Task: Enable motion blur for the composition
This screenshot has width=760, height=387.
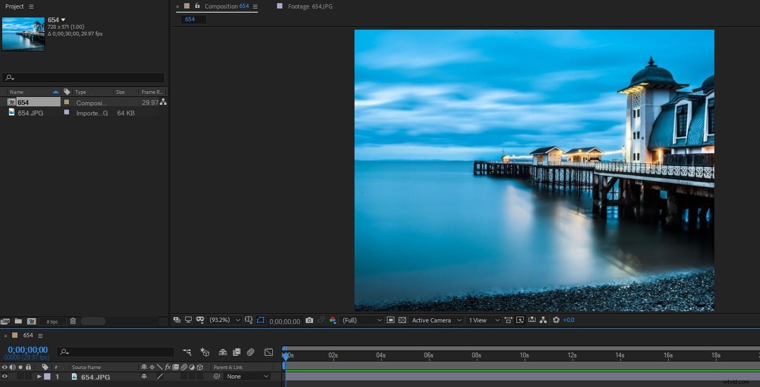Action: [x=250, y=352]
